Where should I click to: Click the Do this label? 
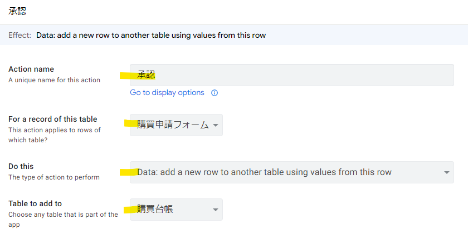(x=21, y=166)
